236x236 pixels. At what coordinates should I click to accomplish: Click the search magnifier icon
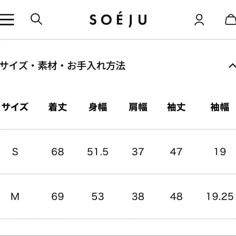click(x=36, y=19)
